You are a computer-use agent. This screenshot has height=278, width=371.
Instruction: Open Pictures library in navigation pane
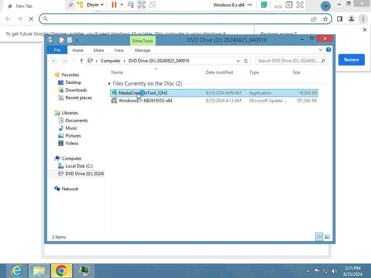[73, 136]
